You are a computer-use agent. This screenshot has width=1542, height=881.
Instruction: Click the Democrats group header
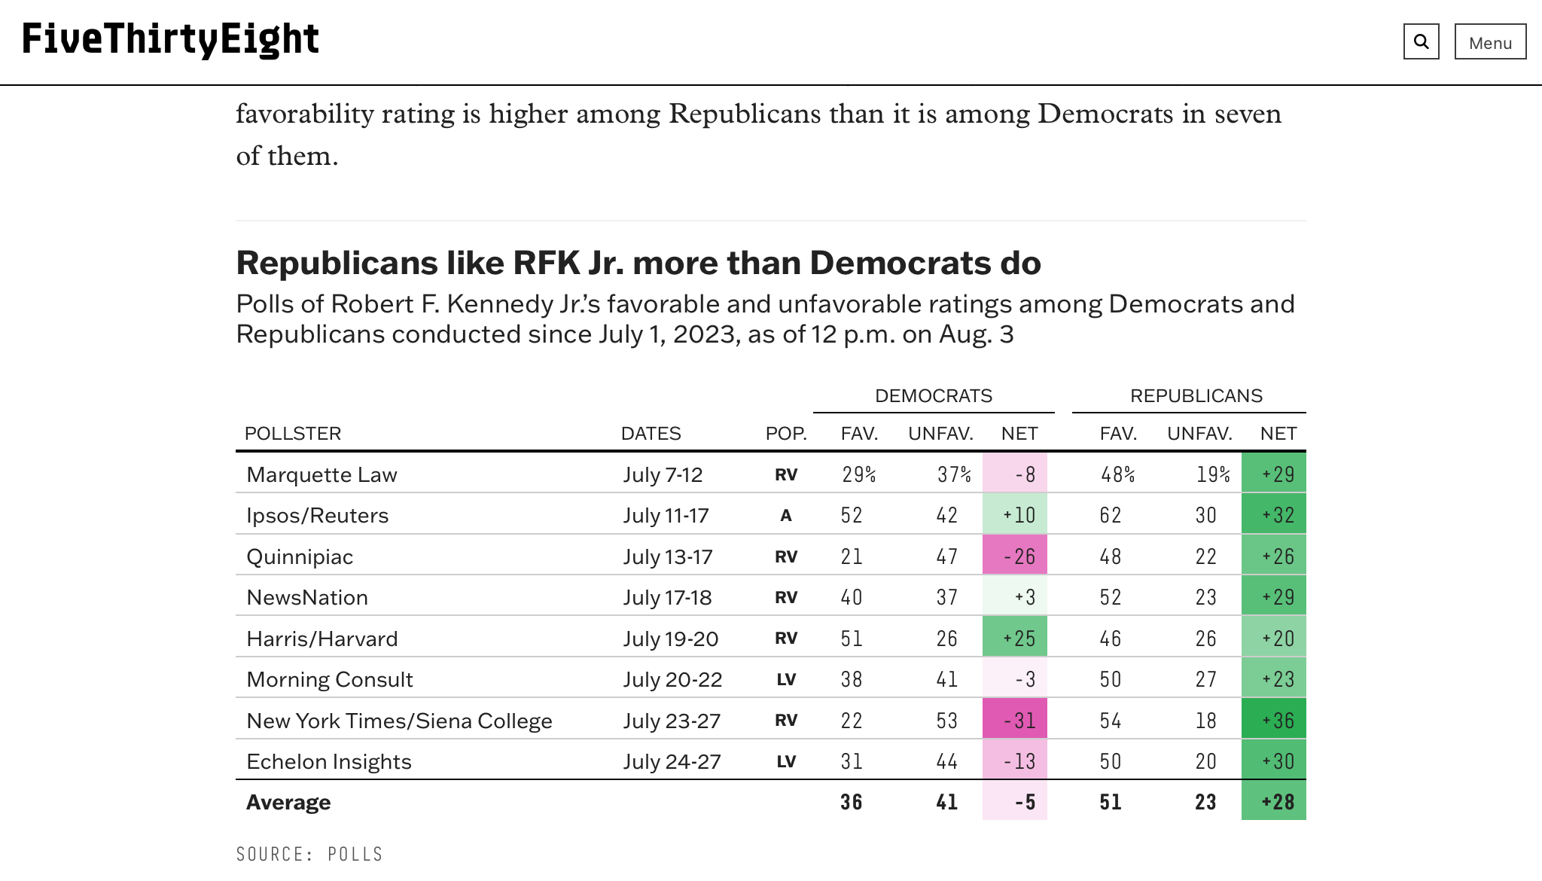[933, 396]
